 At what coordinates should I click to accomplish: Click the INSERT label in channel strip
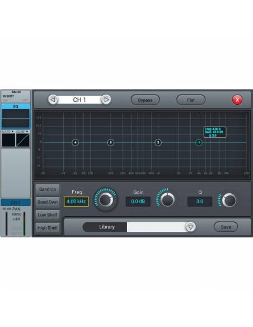coord(8,96)
